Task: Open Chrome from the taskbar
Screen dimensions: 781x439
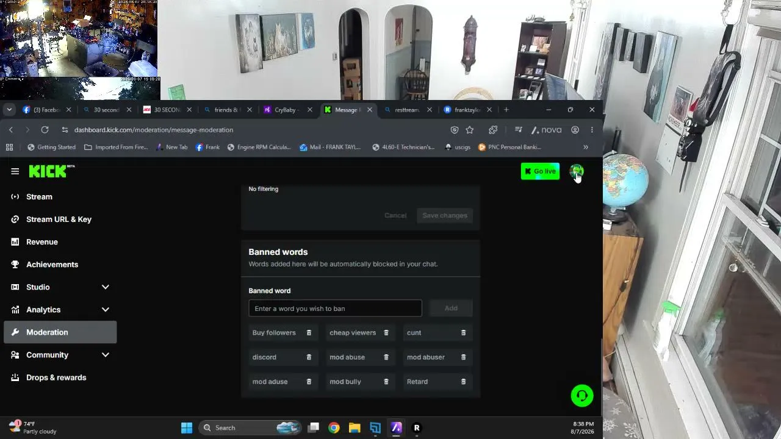Action: pos(334,428)
